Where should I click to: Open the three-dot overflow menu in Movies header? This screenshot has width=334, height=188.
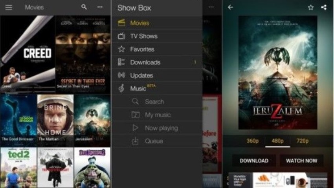coord(100,7)
